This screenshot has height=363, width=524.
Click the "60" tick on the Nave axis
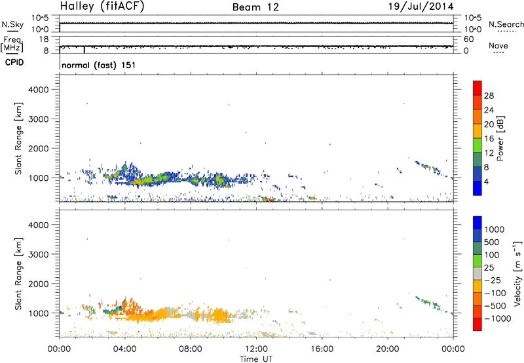tap(468, 39)
